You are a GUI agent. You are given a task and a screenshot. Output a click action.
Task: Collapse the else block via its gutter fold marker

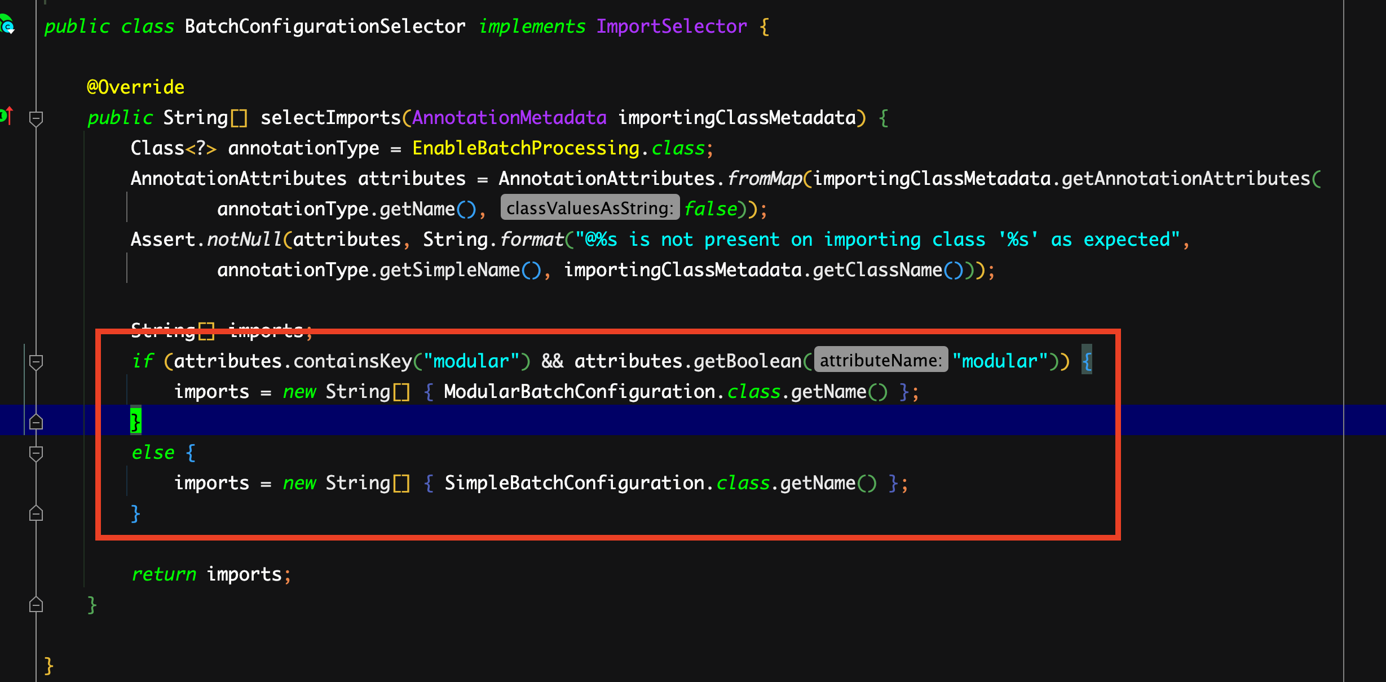(36, 453)
